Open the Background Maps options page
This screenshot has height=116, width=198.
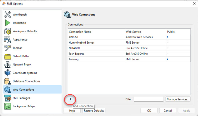[33, 106]
